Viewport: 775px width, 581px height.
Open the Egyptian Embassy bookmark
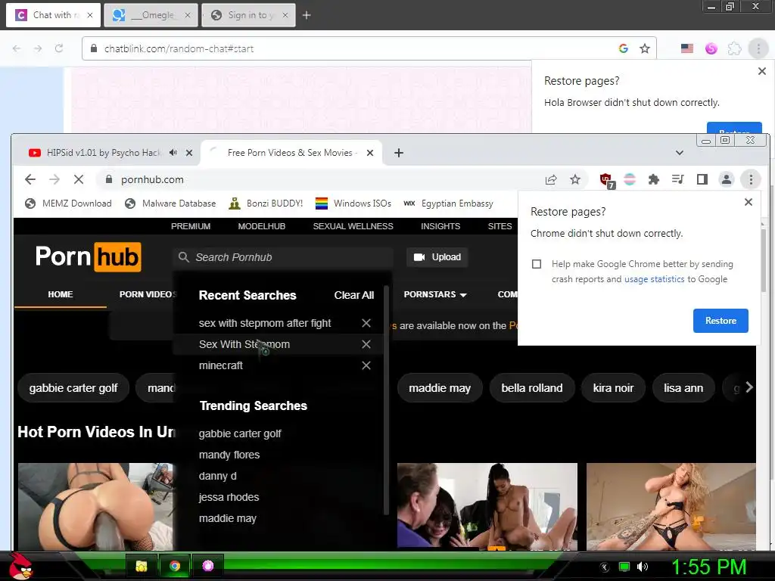coord(448,204)
